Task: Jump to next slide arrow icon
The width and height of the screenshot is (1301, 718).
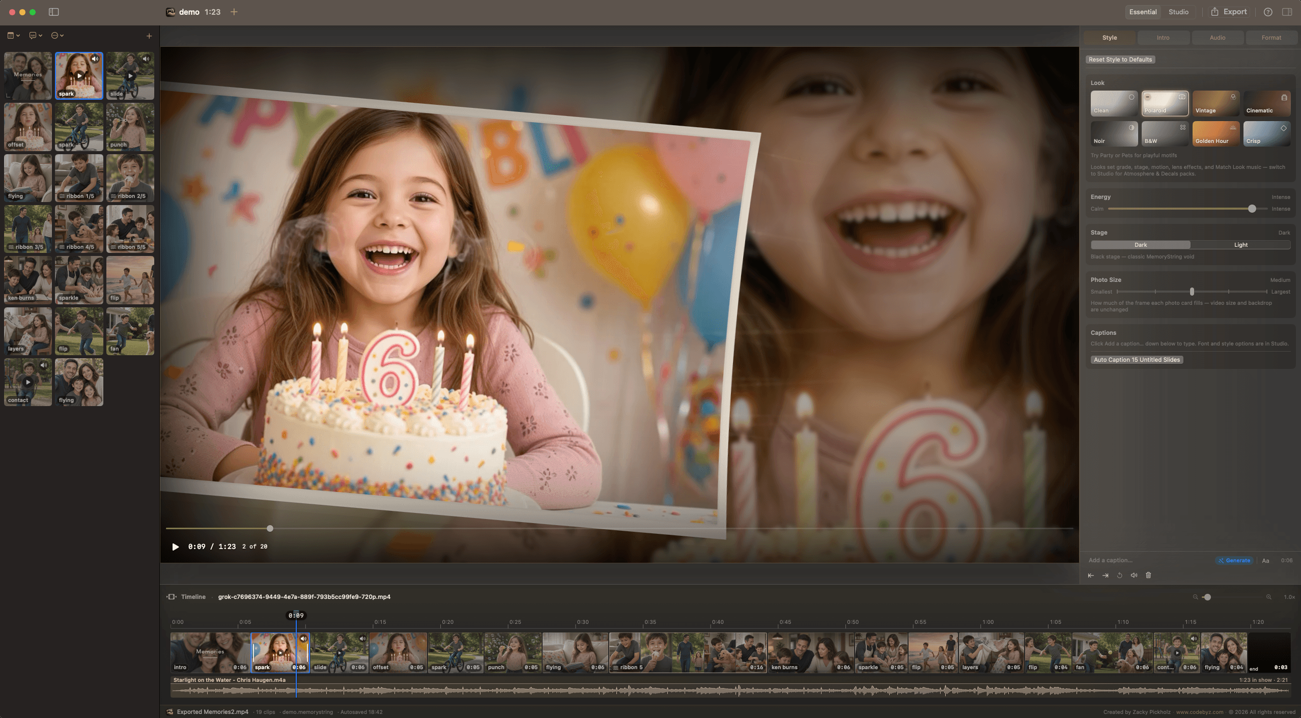Action: coord(1105,576)
